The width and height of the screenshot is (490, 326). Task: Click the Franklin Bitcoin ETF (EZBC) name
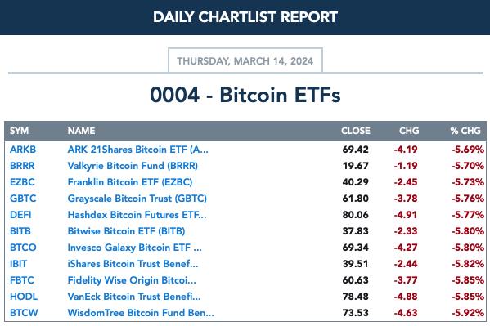click(x=130, y=182)
